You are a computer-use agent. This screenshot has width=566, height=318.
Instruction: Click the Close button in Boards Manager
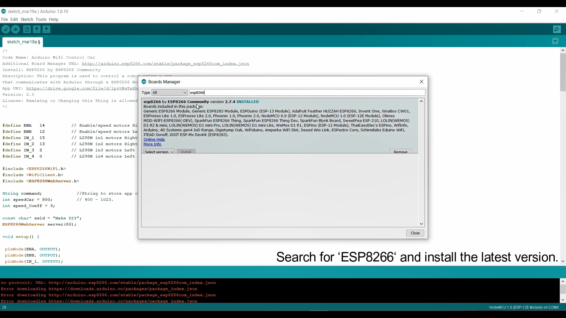tap(415, 233)
